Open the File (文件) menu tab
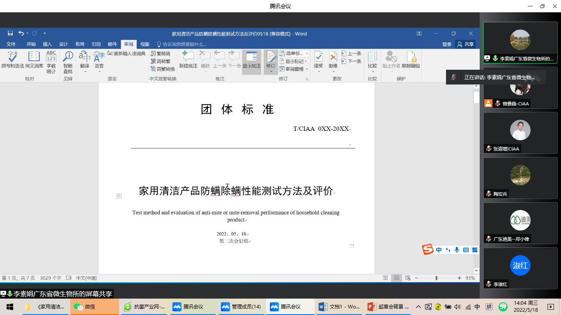Screen dimensions: 561x315 (11, 44)
